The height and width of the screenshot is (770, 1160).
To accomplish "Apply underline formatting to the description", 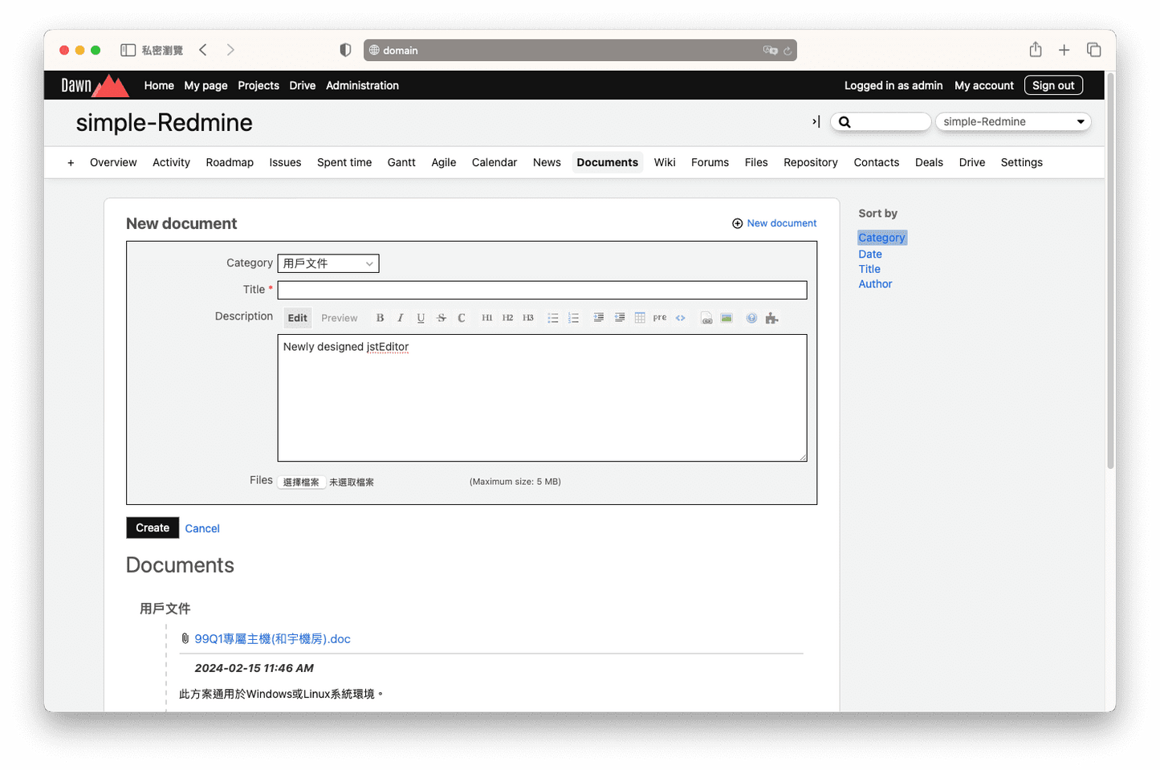I will click(x=420, y=317).
